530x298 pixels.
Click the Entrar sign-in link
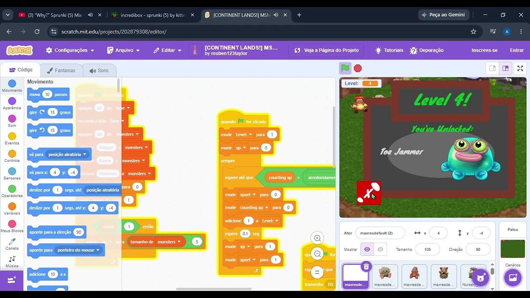pyautogui.click(x=517, y=50)
